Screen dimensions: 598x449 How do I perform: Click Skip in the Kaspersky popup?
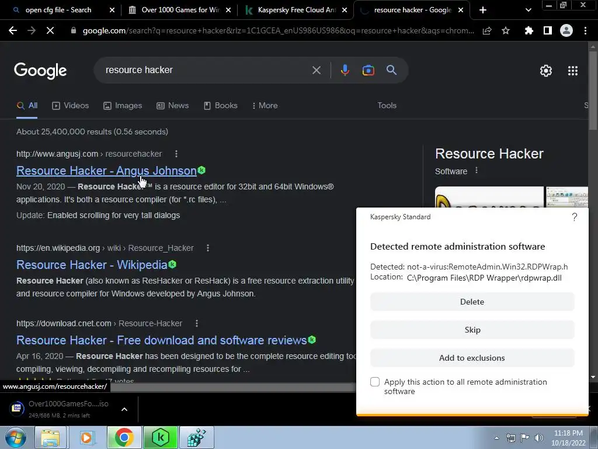[472, 330]
